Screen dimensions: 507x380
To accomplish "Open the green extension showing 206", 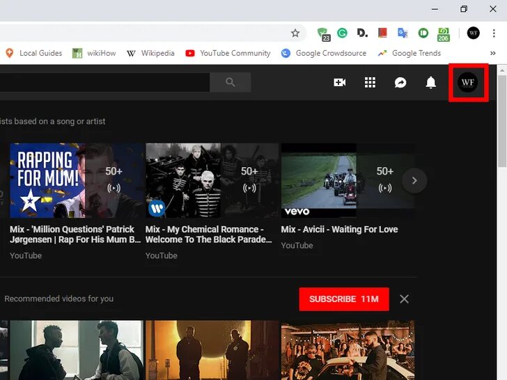I will 444,34.
